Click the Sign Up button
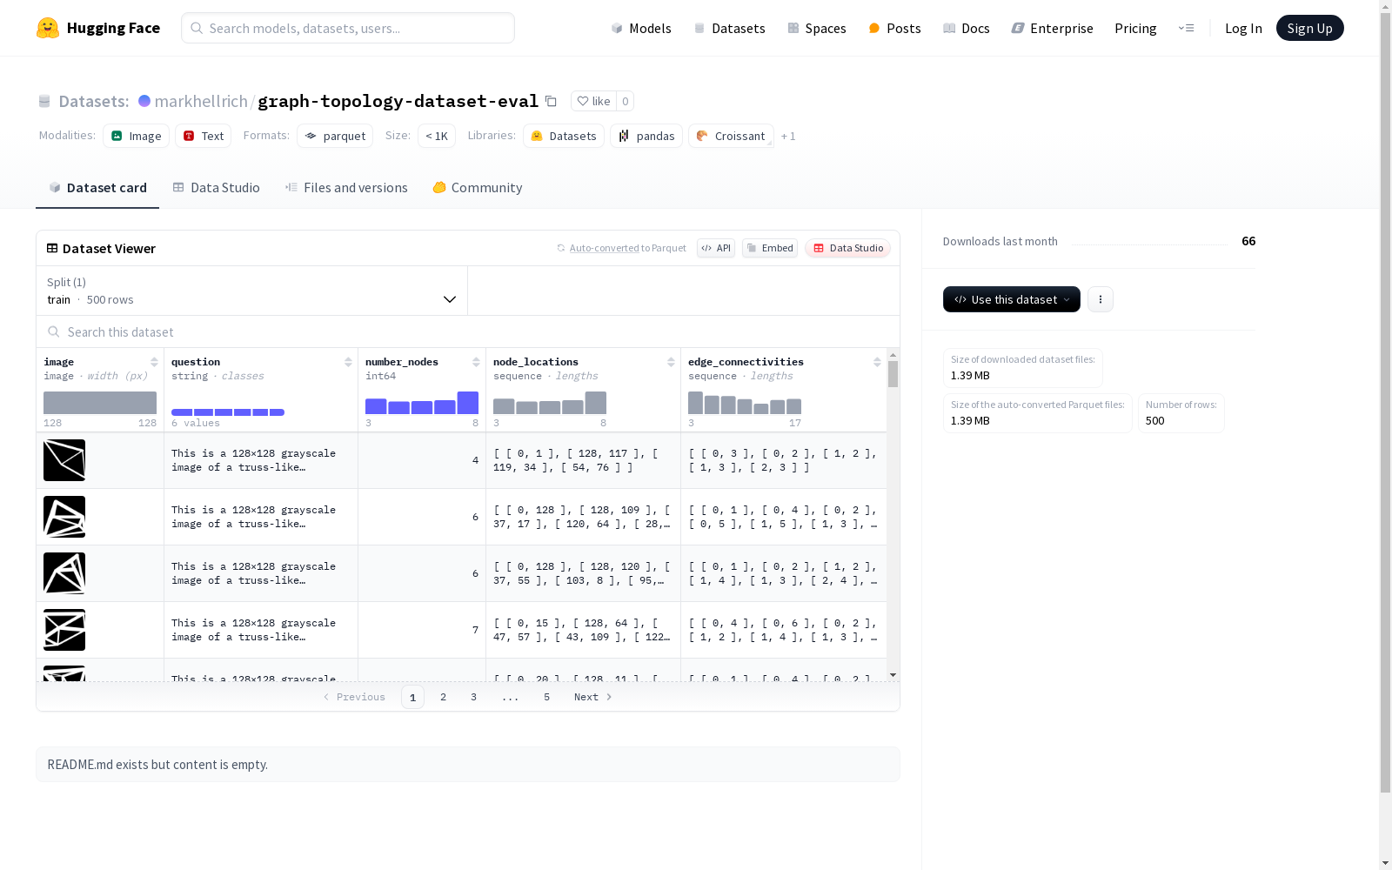 click(x=1310, y=28)
